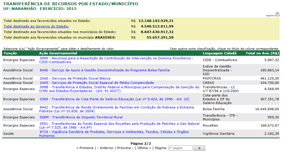Image resolution: width=284 pixels, height=152 pixels.
Task: Open action 8446 Bolsa Família gestão link
Action: tap(105, 70)
